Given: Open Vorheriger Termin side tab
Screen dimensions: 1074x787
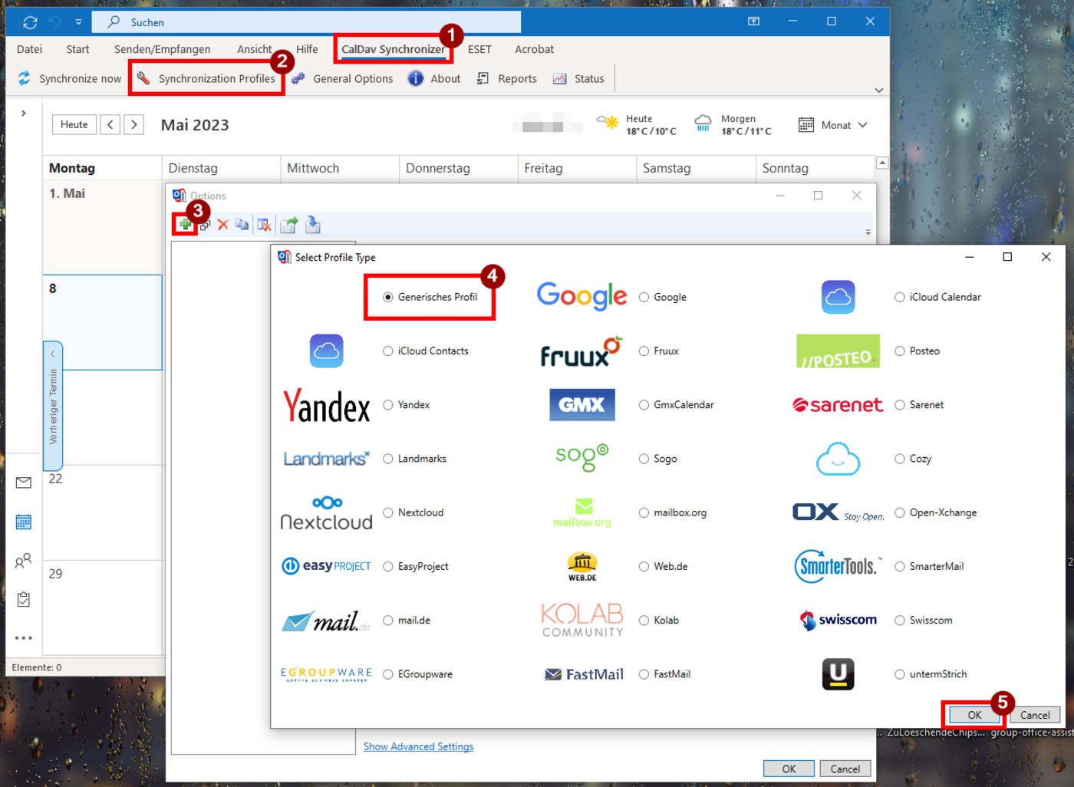Looking at the screenshot, I should (x=53, y=406).
